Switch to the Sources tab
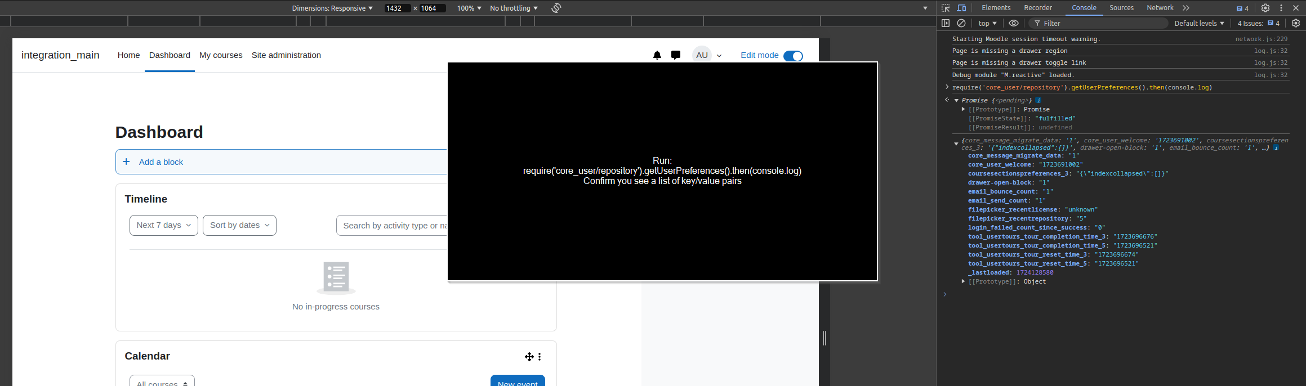Viewport: 1306px width, 386px height. [x=1121, y=8]
